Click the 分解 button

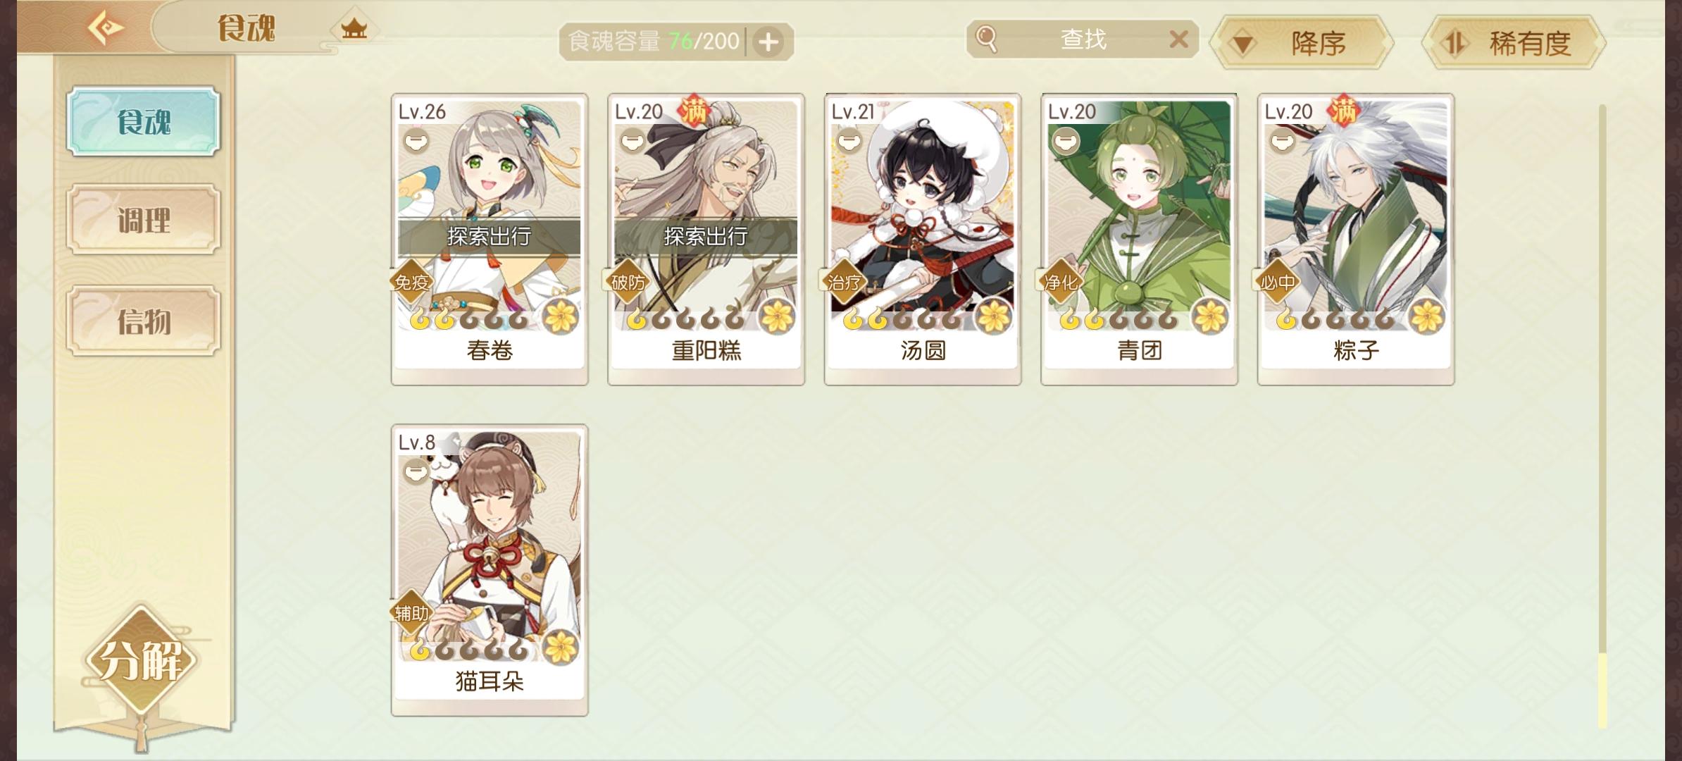(x=141, y=660)
